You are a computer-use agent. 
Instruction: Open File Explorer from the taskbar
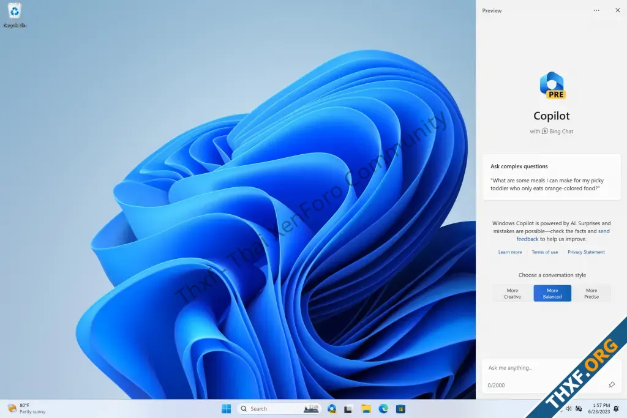click(366, 409)
